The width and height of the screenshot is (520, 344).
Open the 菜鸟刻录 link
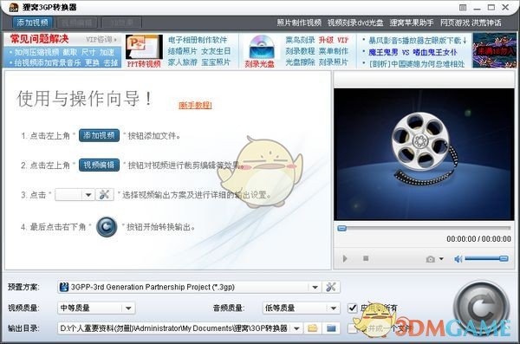(x=300, y=40)
